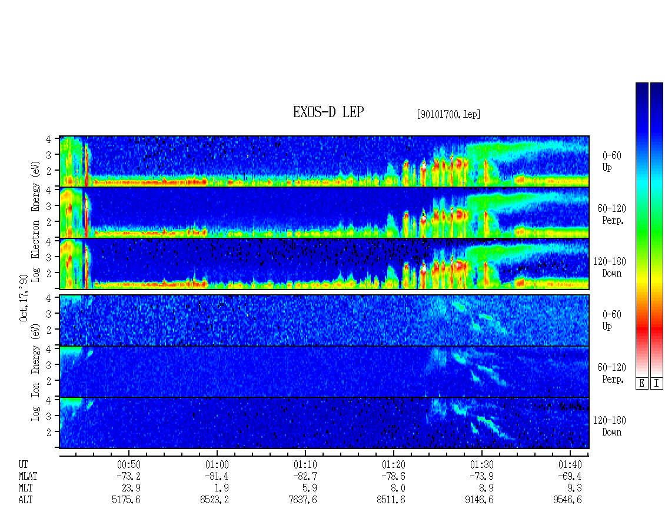Click the electron 120-180 Down spectrogram panel
665x515 pixels.
coord(324,264)
